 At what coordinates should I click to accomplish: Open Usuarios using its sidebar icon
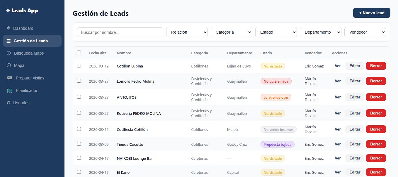(8, 103)
